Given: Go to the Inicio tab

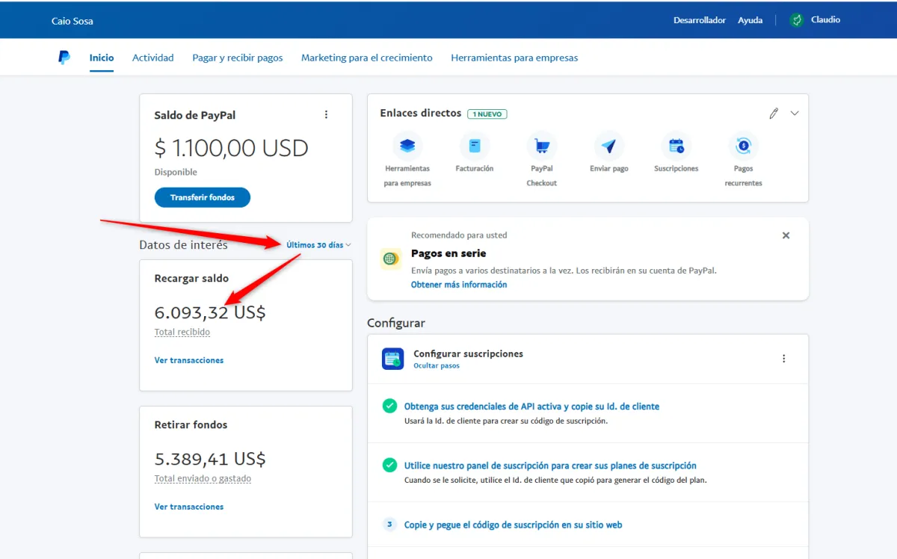Looking at the screenshot, I should pyautogui.click(x=102, y=58).
